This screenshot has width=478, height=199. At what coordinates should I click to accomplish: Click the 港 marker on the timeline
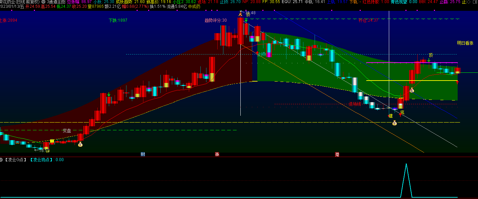coord(337,154)
